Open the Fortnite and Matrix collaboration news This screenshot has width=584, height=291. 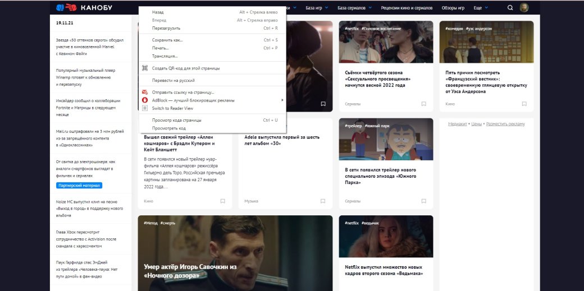pos(88,108)
